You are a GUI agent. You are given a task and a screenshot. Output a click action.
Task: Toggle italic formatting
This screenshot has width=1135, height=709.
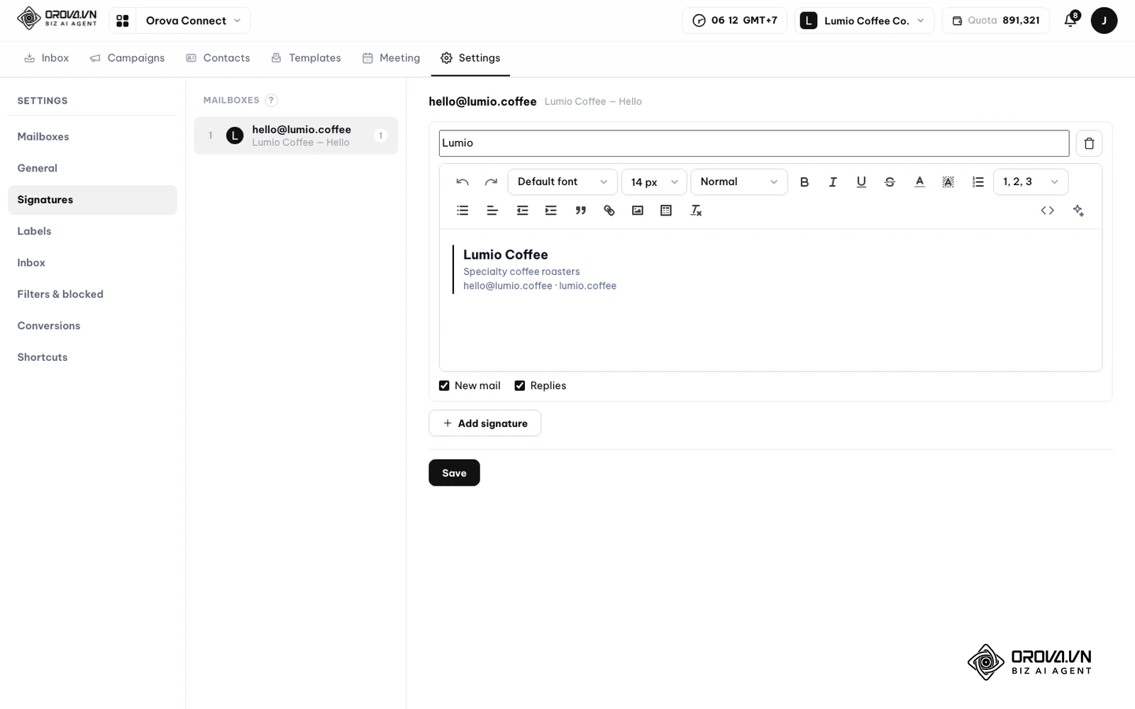[x=833, y=182]
